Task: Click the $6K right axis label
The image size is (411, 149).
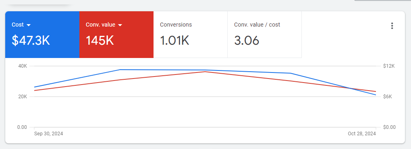Action: [387, 97]
